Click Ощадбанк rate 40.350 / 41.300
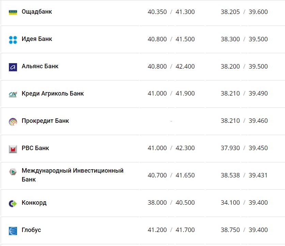This screenshot has height=246, width=285. 171,12
